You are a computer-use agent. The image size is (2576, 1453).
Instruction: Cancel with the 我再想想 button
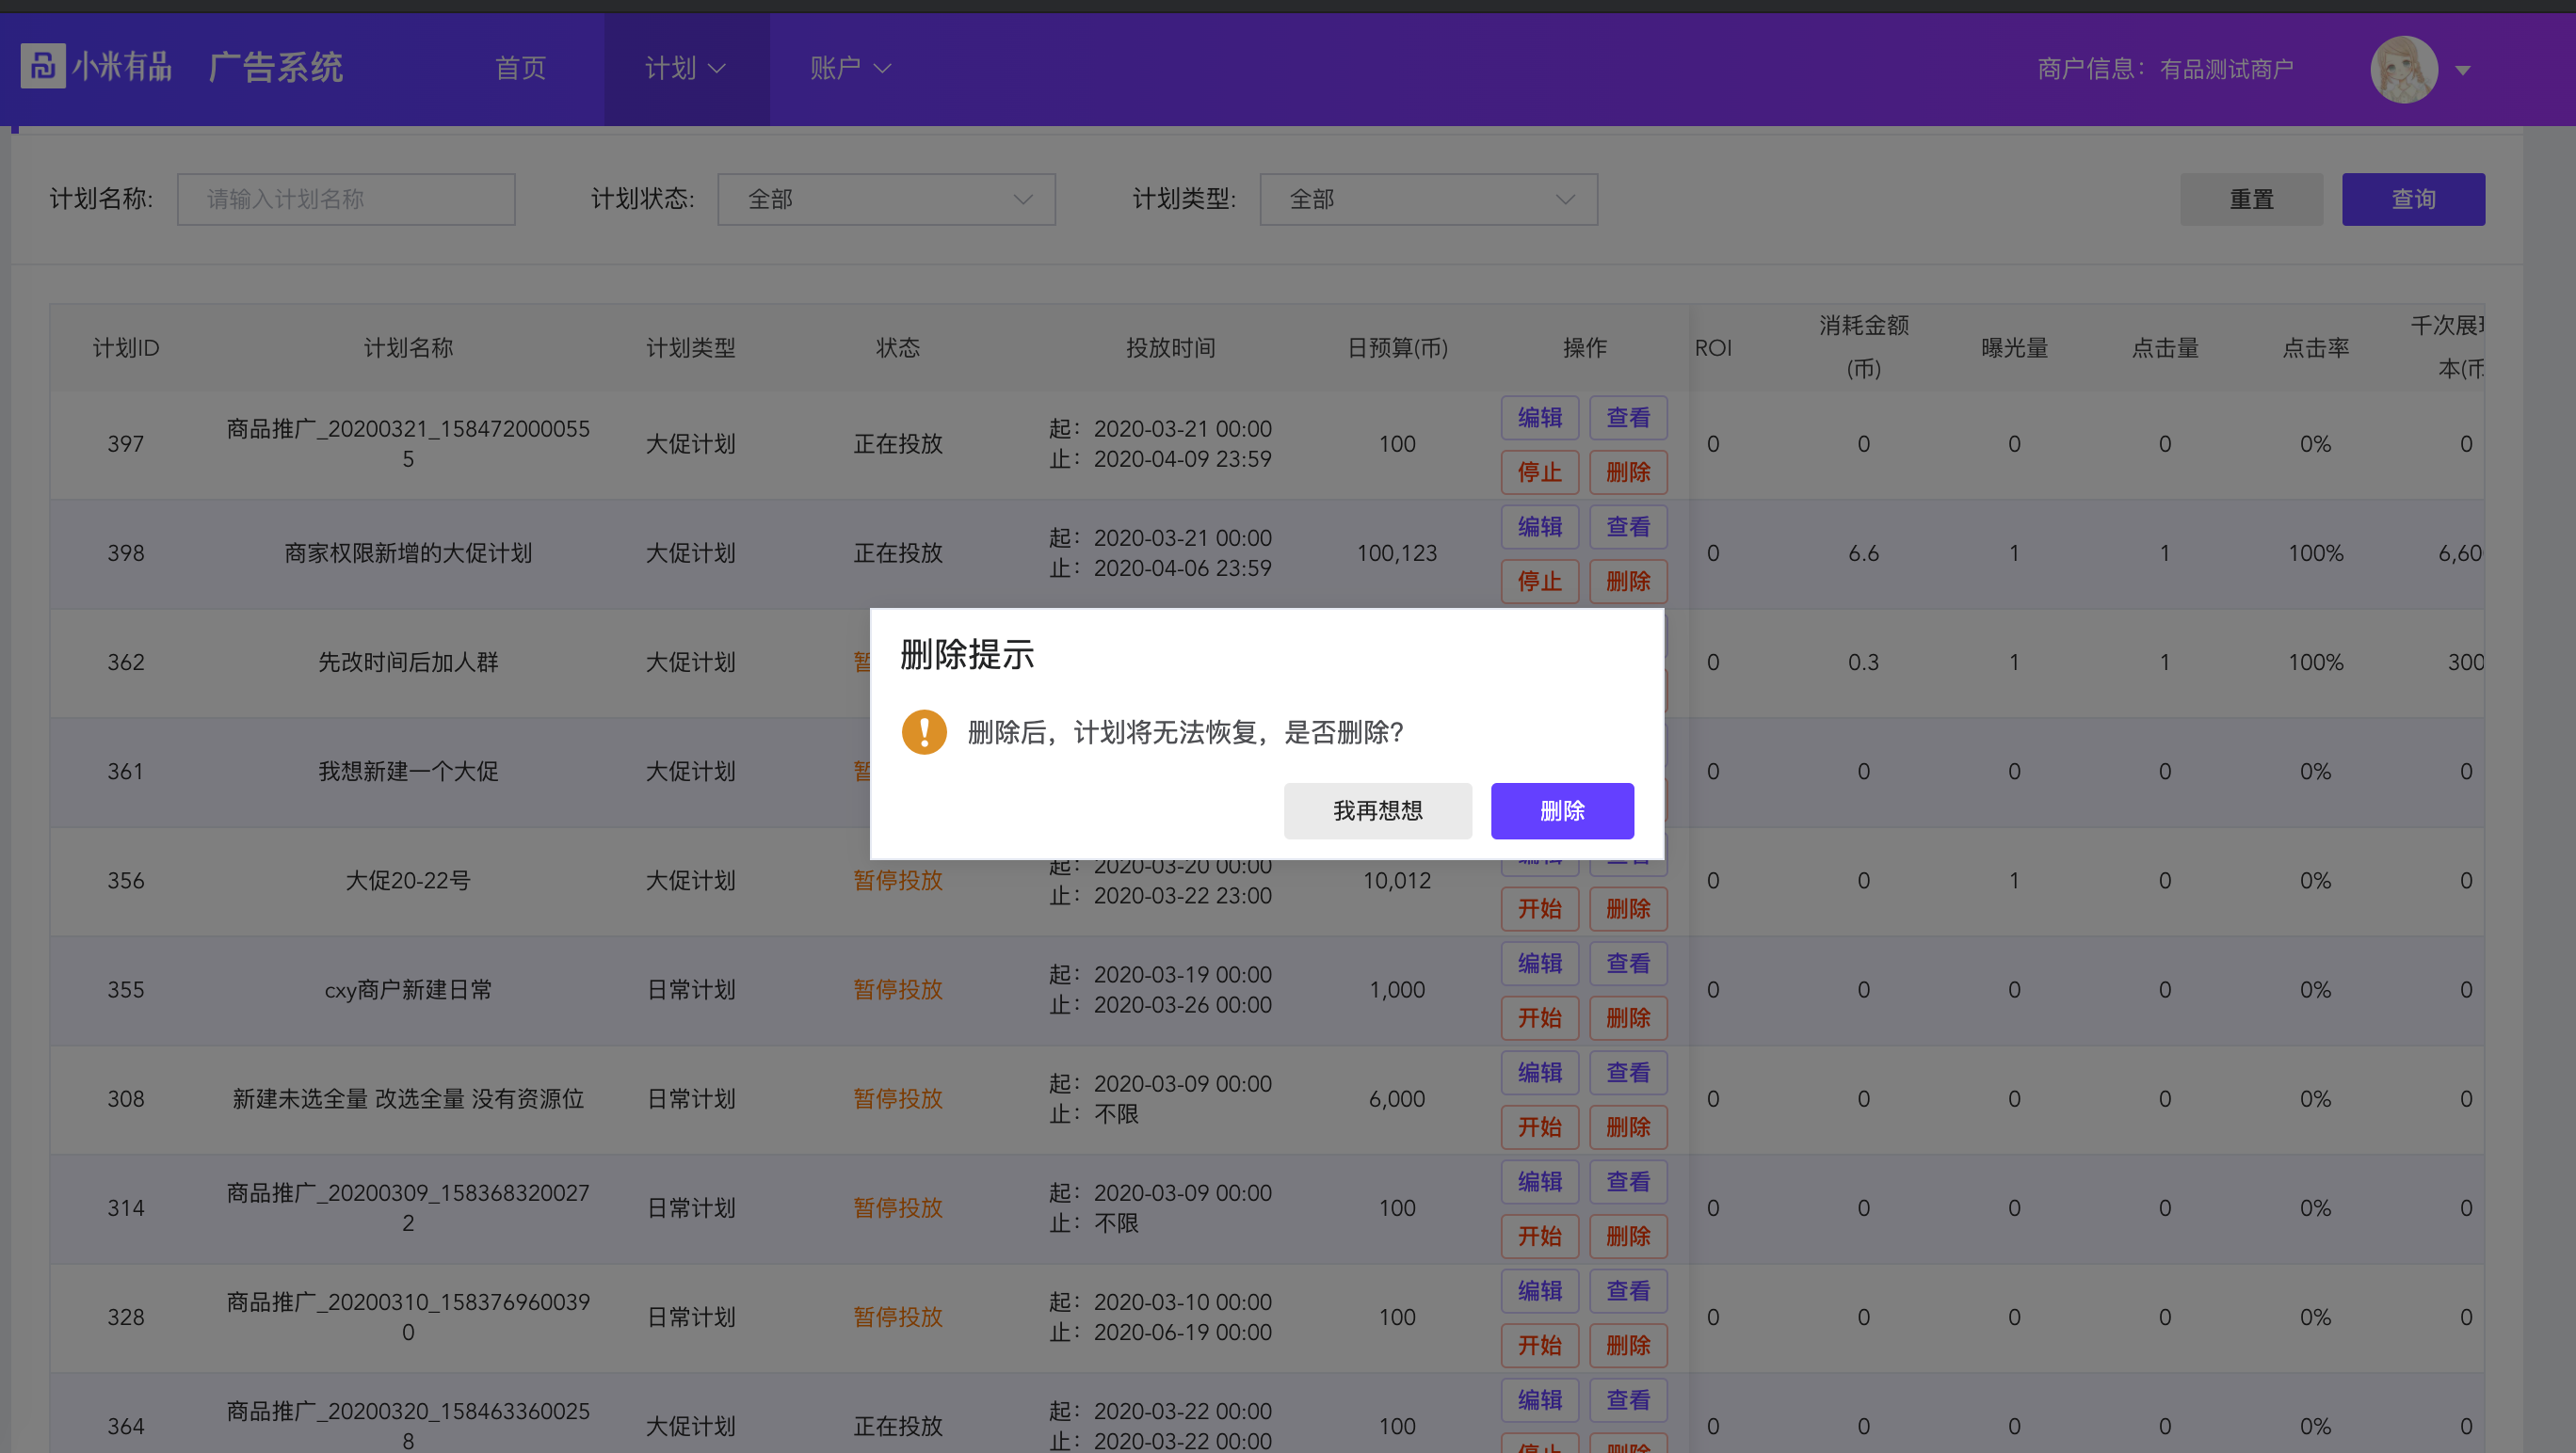(1377, 810)
